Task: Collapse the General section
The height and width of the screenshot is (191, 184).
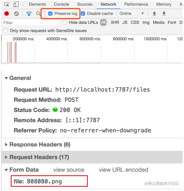Action: pyautogui.click(x=6, y=78)
